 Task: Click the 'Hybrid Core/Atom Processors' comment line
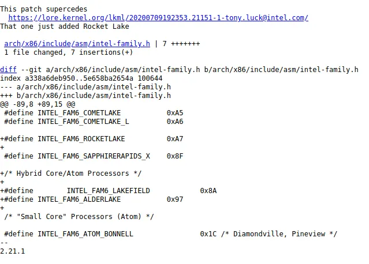click(71, 174)
